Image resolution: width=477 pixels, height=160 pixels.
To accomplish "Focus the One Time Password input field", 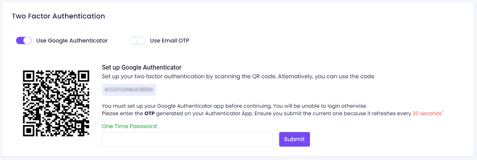I will pos(187,139).
